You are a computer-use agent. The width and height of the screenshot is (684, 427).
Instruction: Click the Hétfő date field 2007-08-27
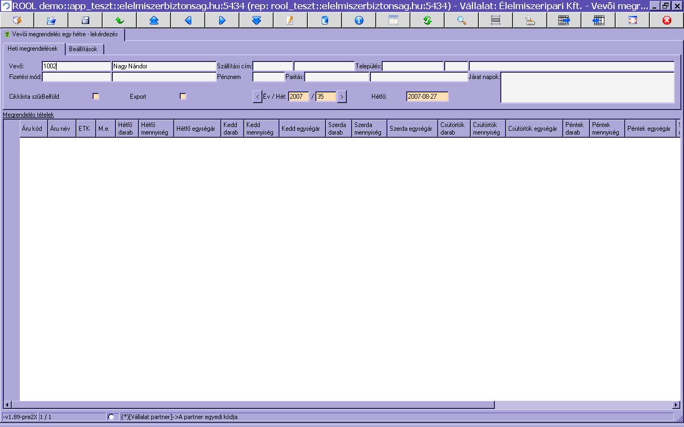coord(427,97)
